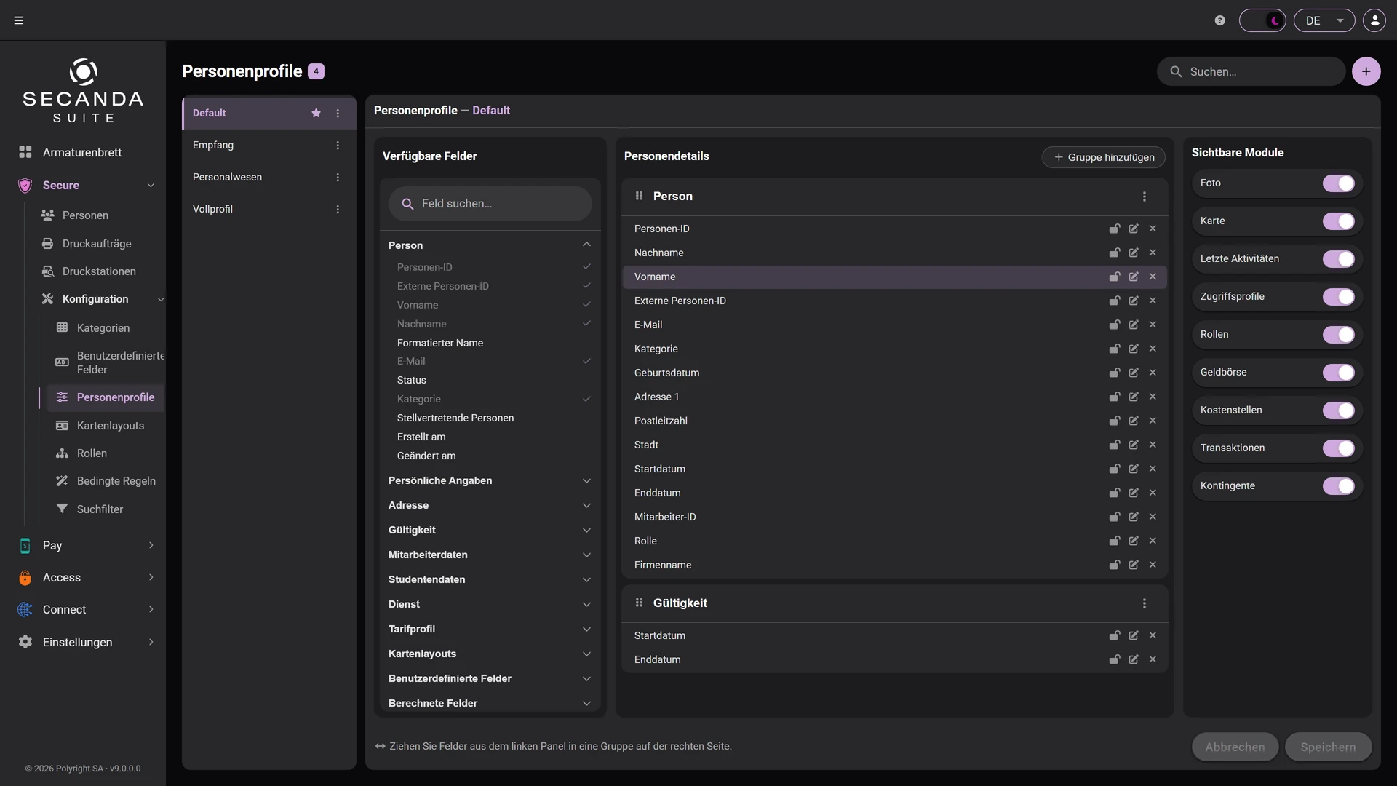Add a new person profile with plus icon
Screen dimensions: 1397x786
tap(1366, 71)
